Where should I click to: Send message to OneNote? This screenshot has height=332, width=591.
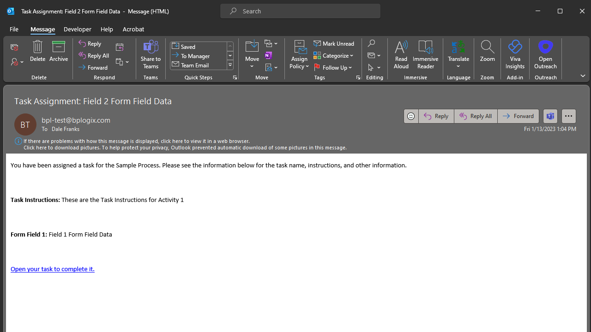click(x=268, y=55)
